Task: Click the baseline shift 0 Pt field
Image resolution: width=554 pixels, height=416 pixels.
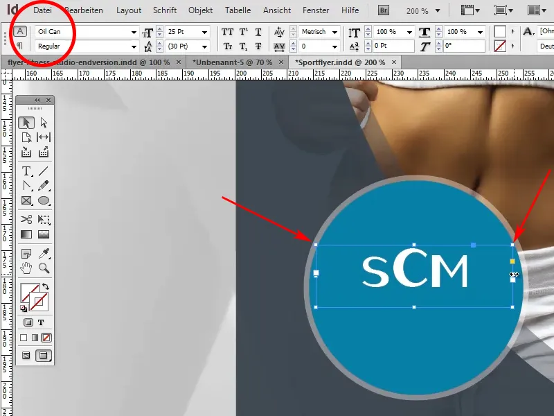Action: pyautogui.click(x=393, y=46)
